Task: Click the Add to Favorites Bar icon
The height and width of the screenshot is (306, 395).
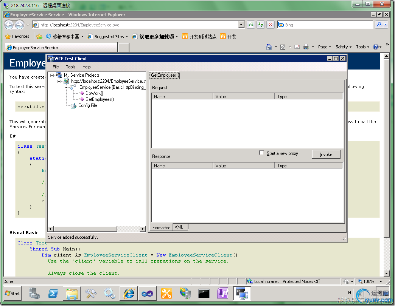Action: click(x=39, y=37)
